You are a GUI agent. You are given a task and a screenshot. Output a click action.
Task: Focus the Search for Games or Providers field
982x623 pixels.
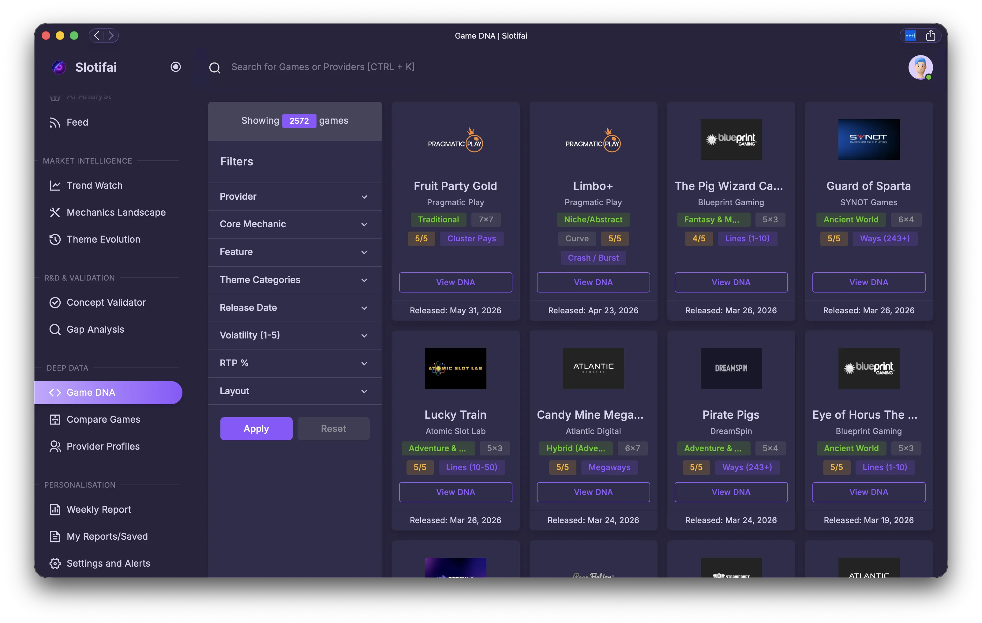coord(323,67)
